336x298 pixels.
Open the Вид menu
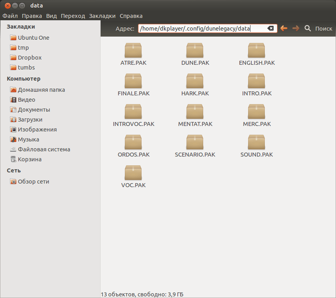(51, 16)
